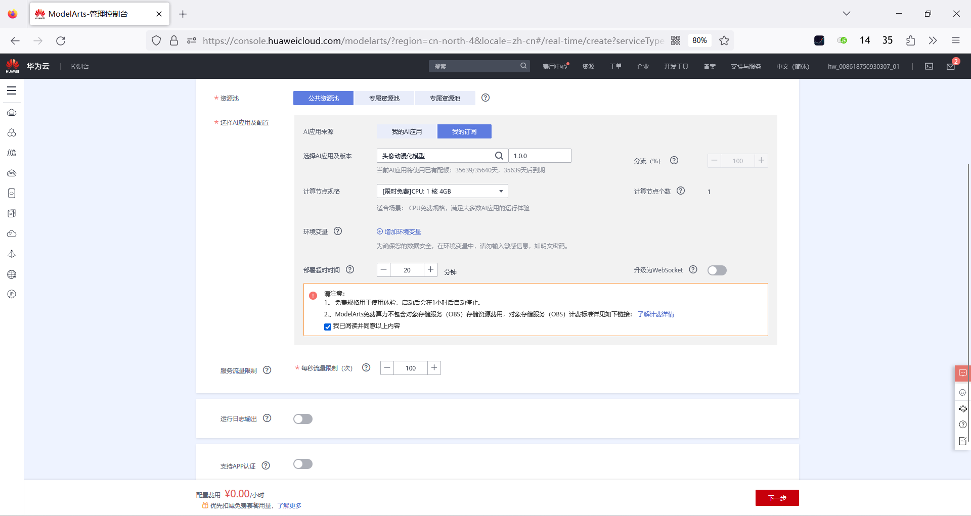Screen dimensions: 971x516
Task: Open 备案 in the header
Action: (x=710, y=67)
